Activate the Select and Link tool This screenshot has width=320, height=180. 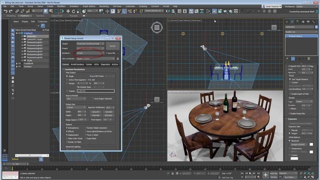tap(17, 11)
